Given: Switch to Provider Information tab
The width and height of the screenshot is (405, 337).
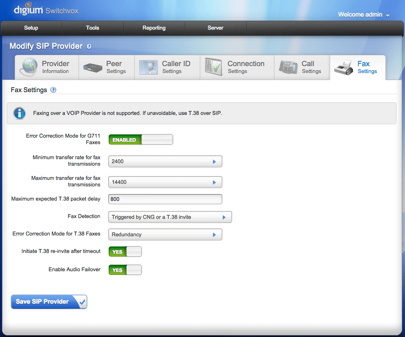Looking at the screenshot, I should [47, 67].
